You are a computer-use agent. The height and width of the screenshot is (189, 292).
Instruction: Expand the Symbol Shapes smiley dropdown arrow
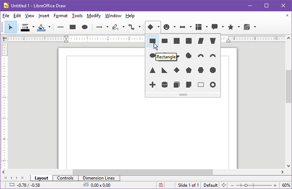[x=174, y=27]
